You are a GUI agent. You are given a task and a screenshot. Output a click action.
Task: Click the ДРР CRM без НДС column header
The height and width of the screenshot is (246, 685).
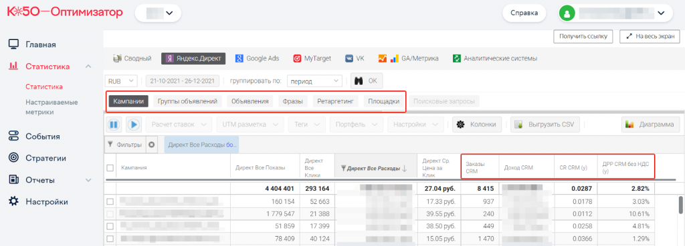(625, 167)
